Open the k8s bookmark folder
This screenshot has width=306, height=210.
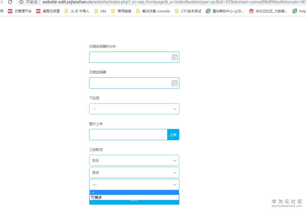[100, 11]
